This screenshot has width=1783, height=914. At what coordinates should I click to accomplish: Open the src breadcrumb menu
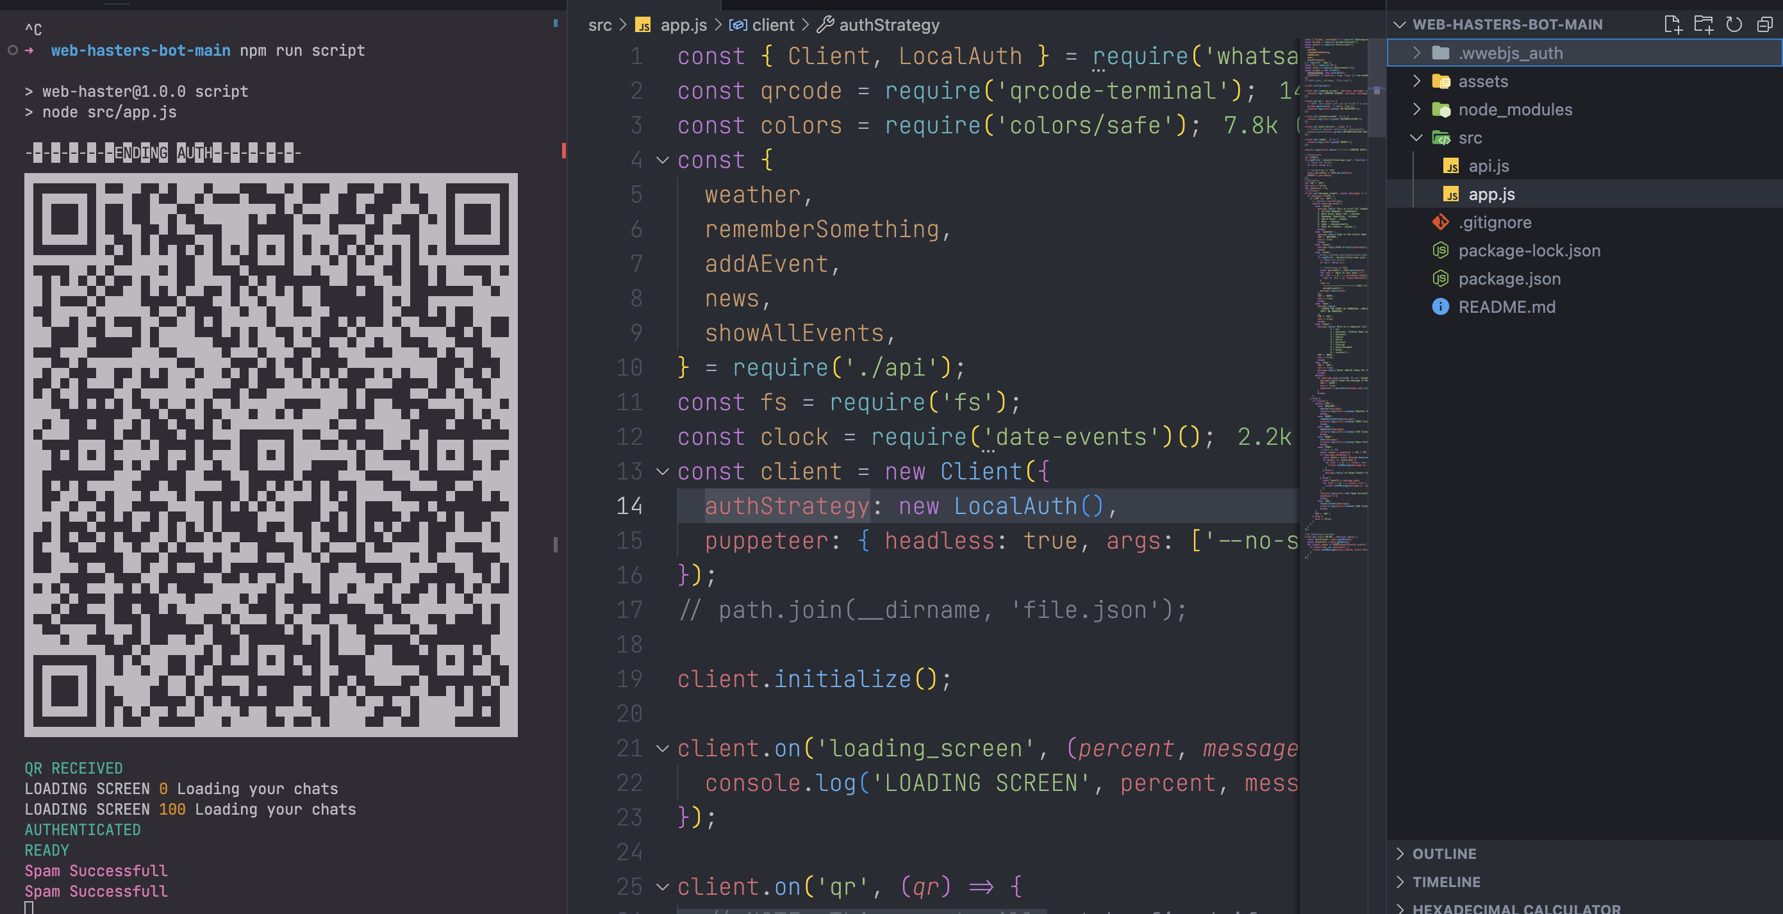pyautogui.click(x=599, y=25)
